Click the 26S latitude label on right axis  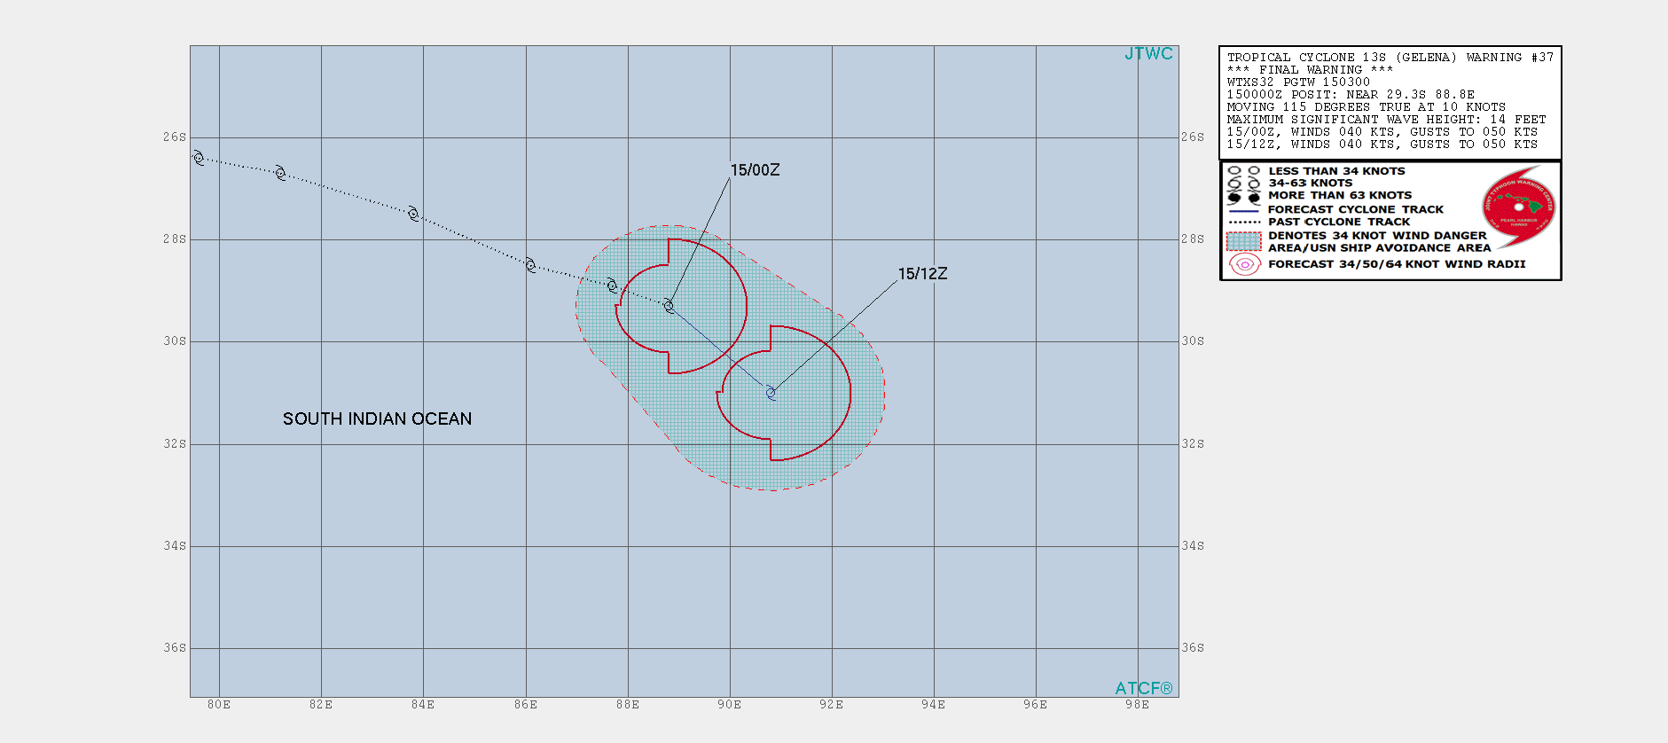point(1193,137)
